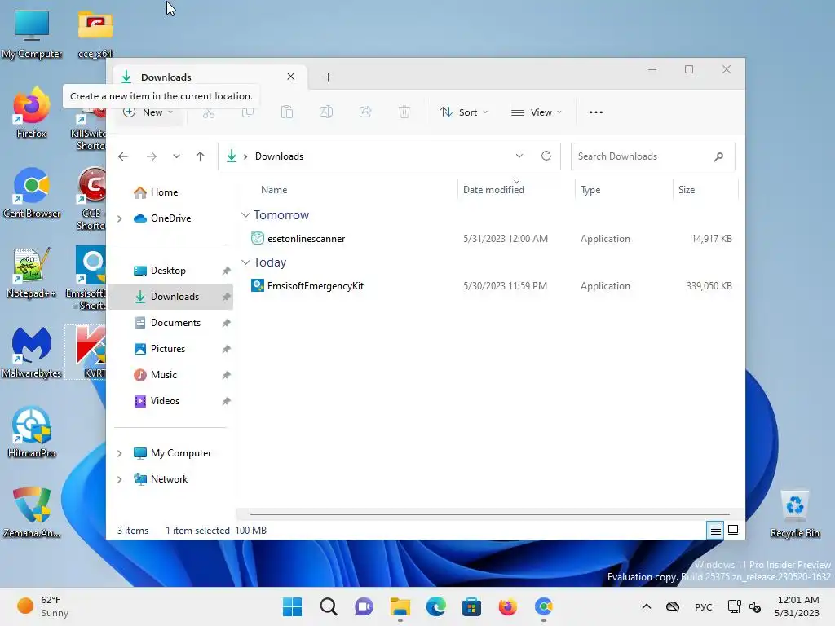This screenshot has height=626, width=835.
Task: Select the Notepad++ desktop icon
Action: point(32,273)
